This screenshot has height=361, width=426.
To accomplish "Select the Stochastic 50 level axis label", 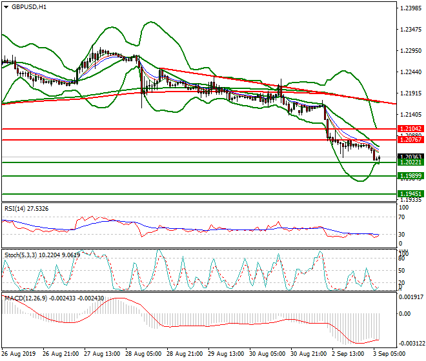I will click(x=401, y=271).
